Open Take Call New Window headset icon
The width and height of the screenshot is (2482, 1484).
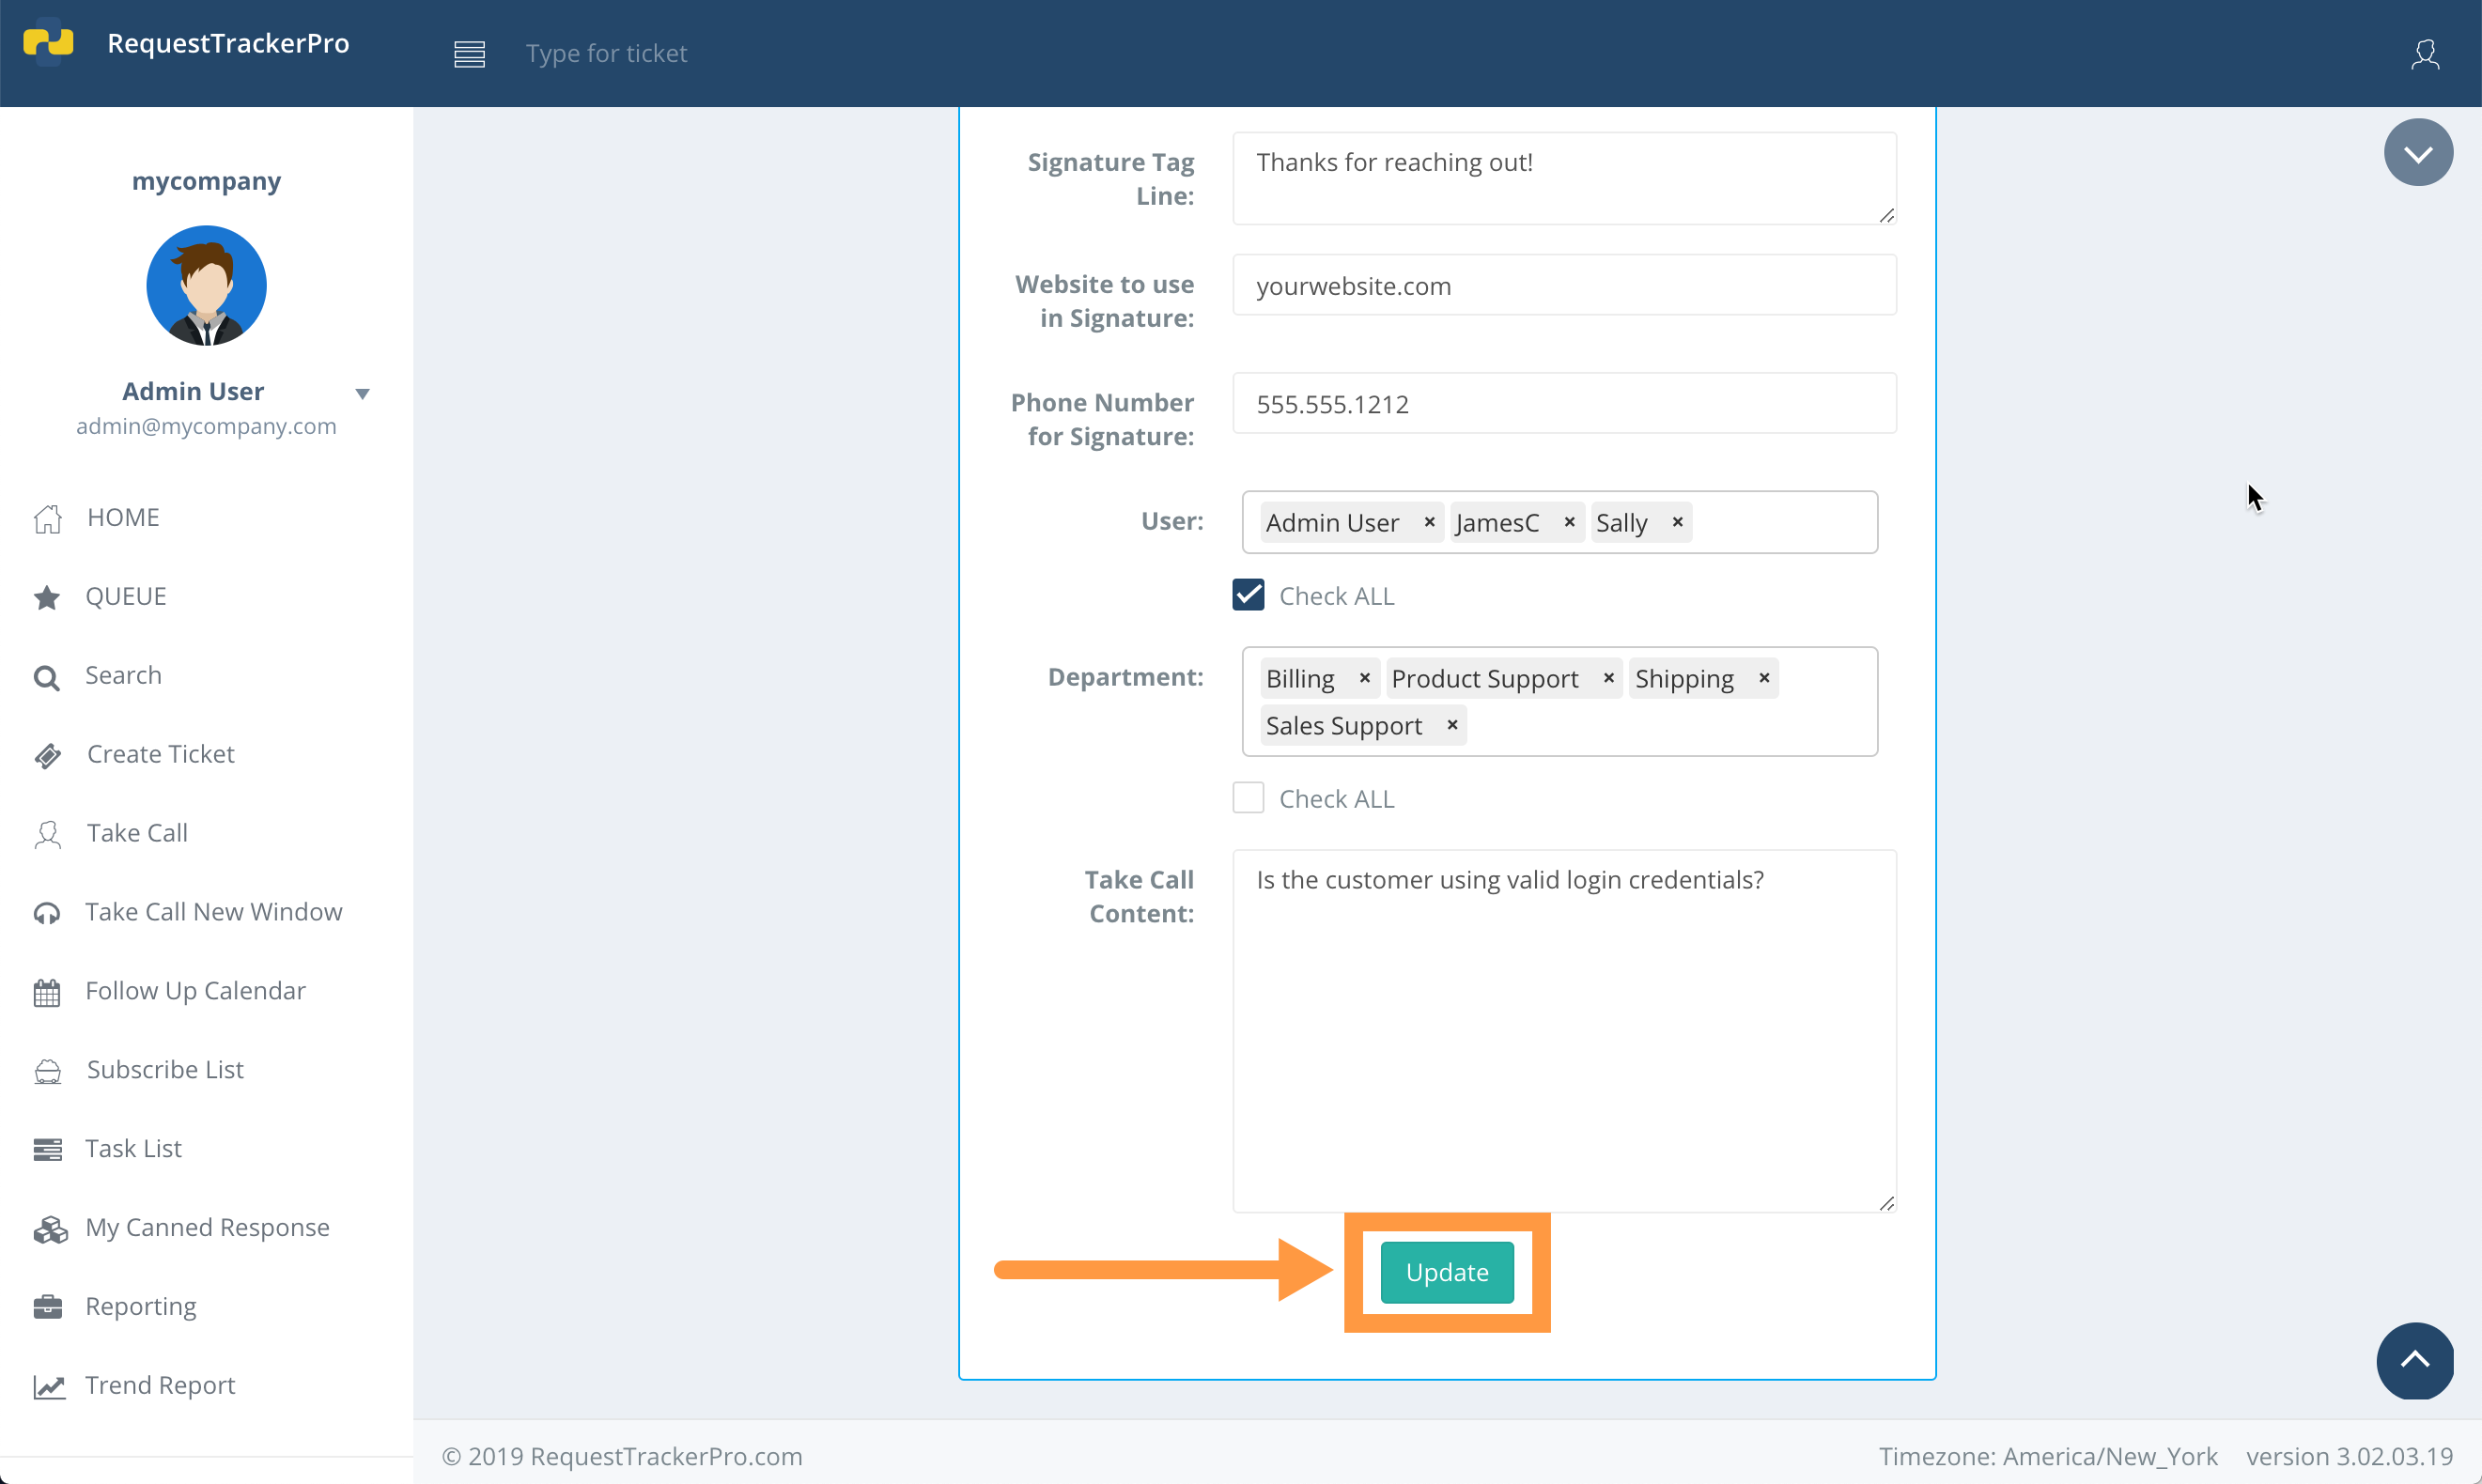(x=47, y=912)
